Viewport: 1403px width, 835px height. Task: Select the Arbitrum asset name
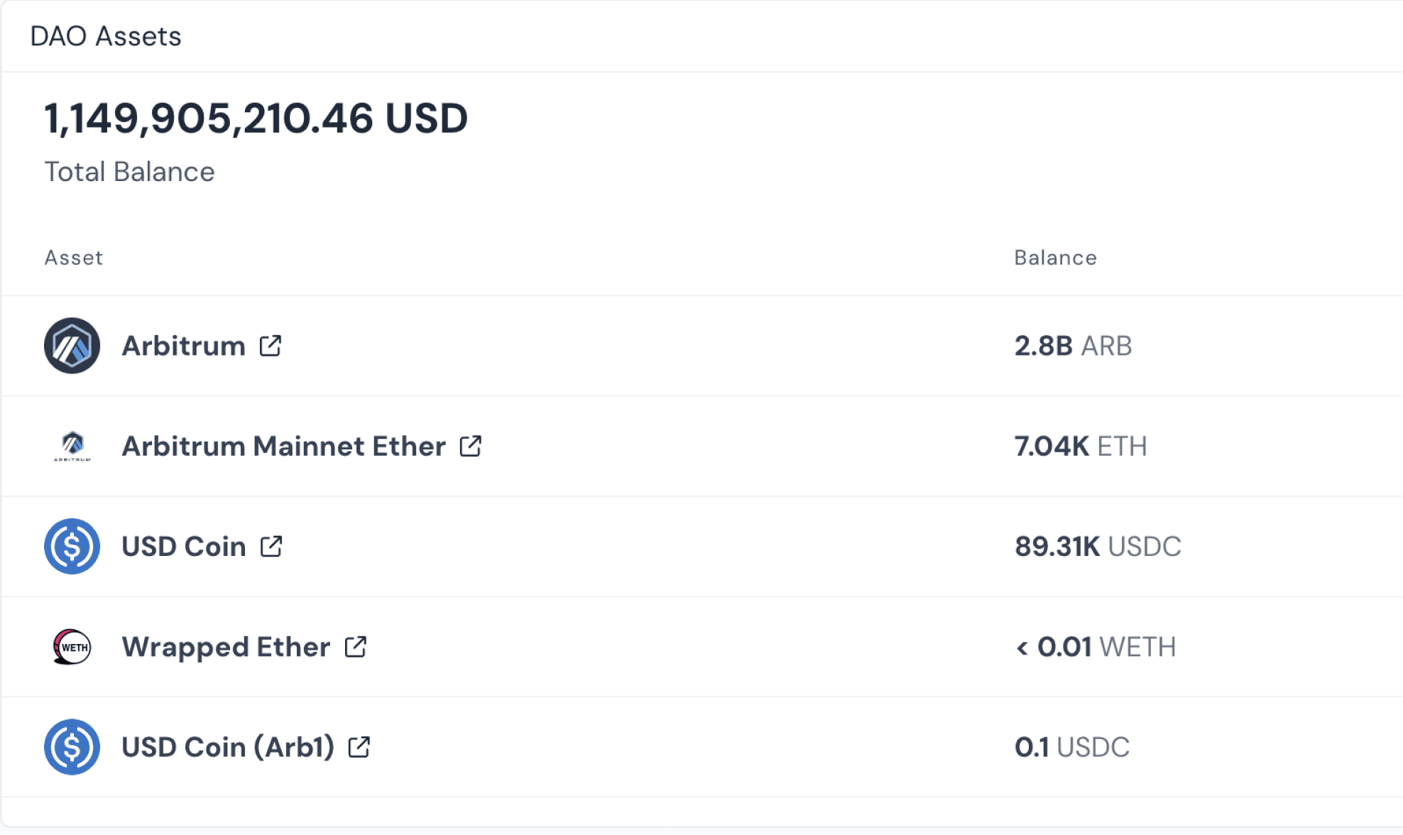pos(184,346)
